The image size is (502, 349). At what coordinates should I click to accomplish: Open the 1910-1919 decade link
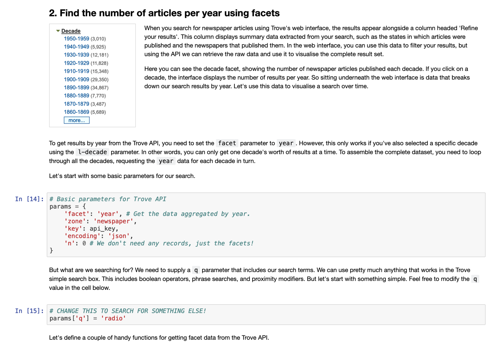(x=76, y=71)
